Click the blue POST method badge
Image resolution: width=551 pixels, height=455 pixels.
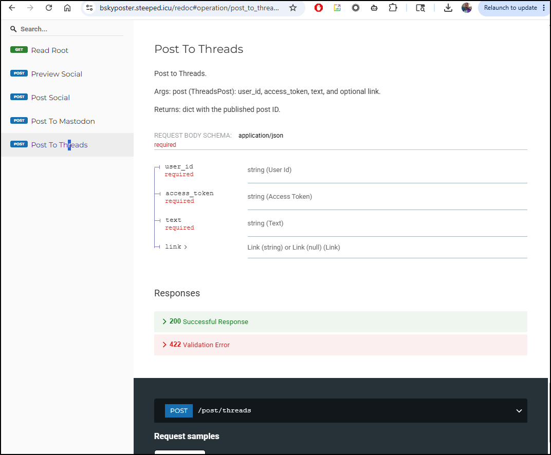tap(179, 411)
